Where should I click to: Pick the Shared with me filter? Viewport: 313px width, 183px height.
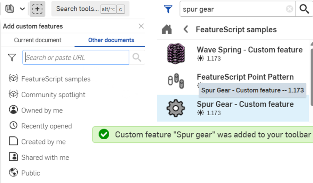pyautogui.click(x=45, y=157)
